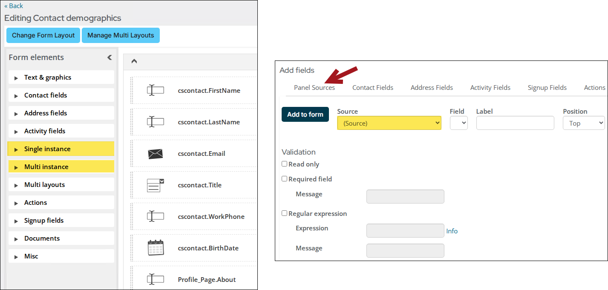Screen dimensions: 608x290
Task: Click the dropdown list icon for cscontact.Title
Action: tap(156, 185)
